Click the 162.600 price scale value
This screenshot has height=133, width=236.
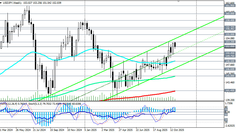pos(230,3)
